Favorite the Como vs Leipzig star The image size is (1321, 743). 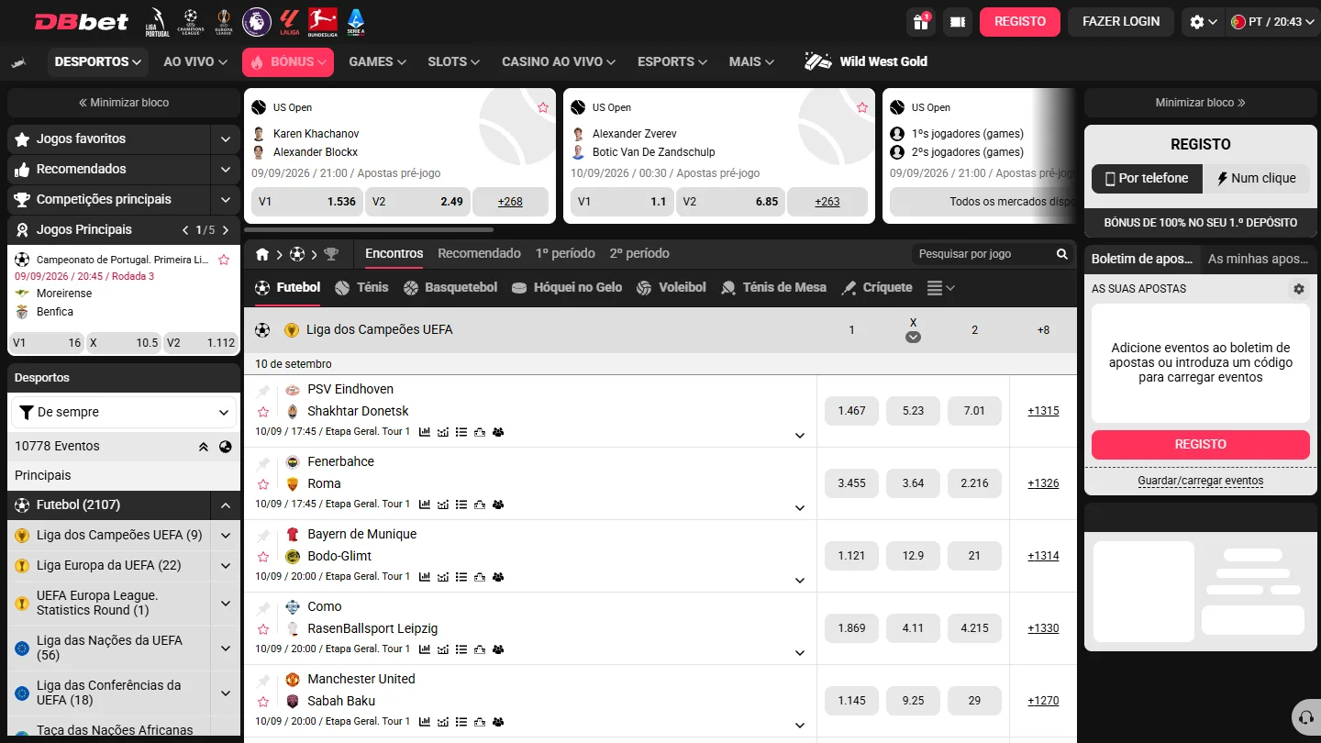pyautogui.click(x=263, y=629)
